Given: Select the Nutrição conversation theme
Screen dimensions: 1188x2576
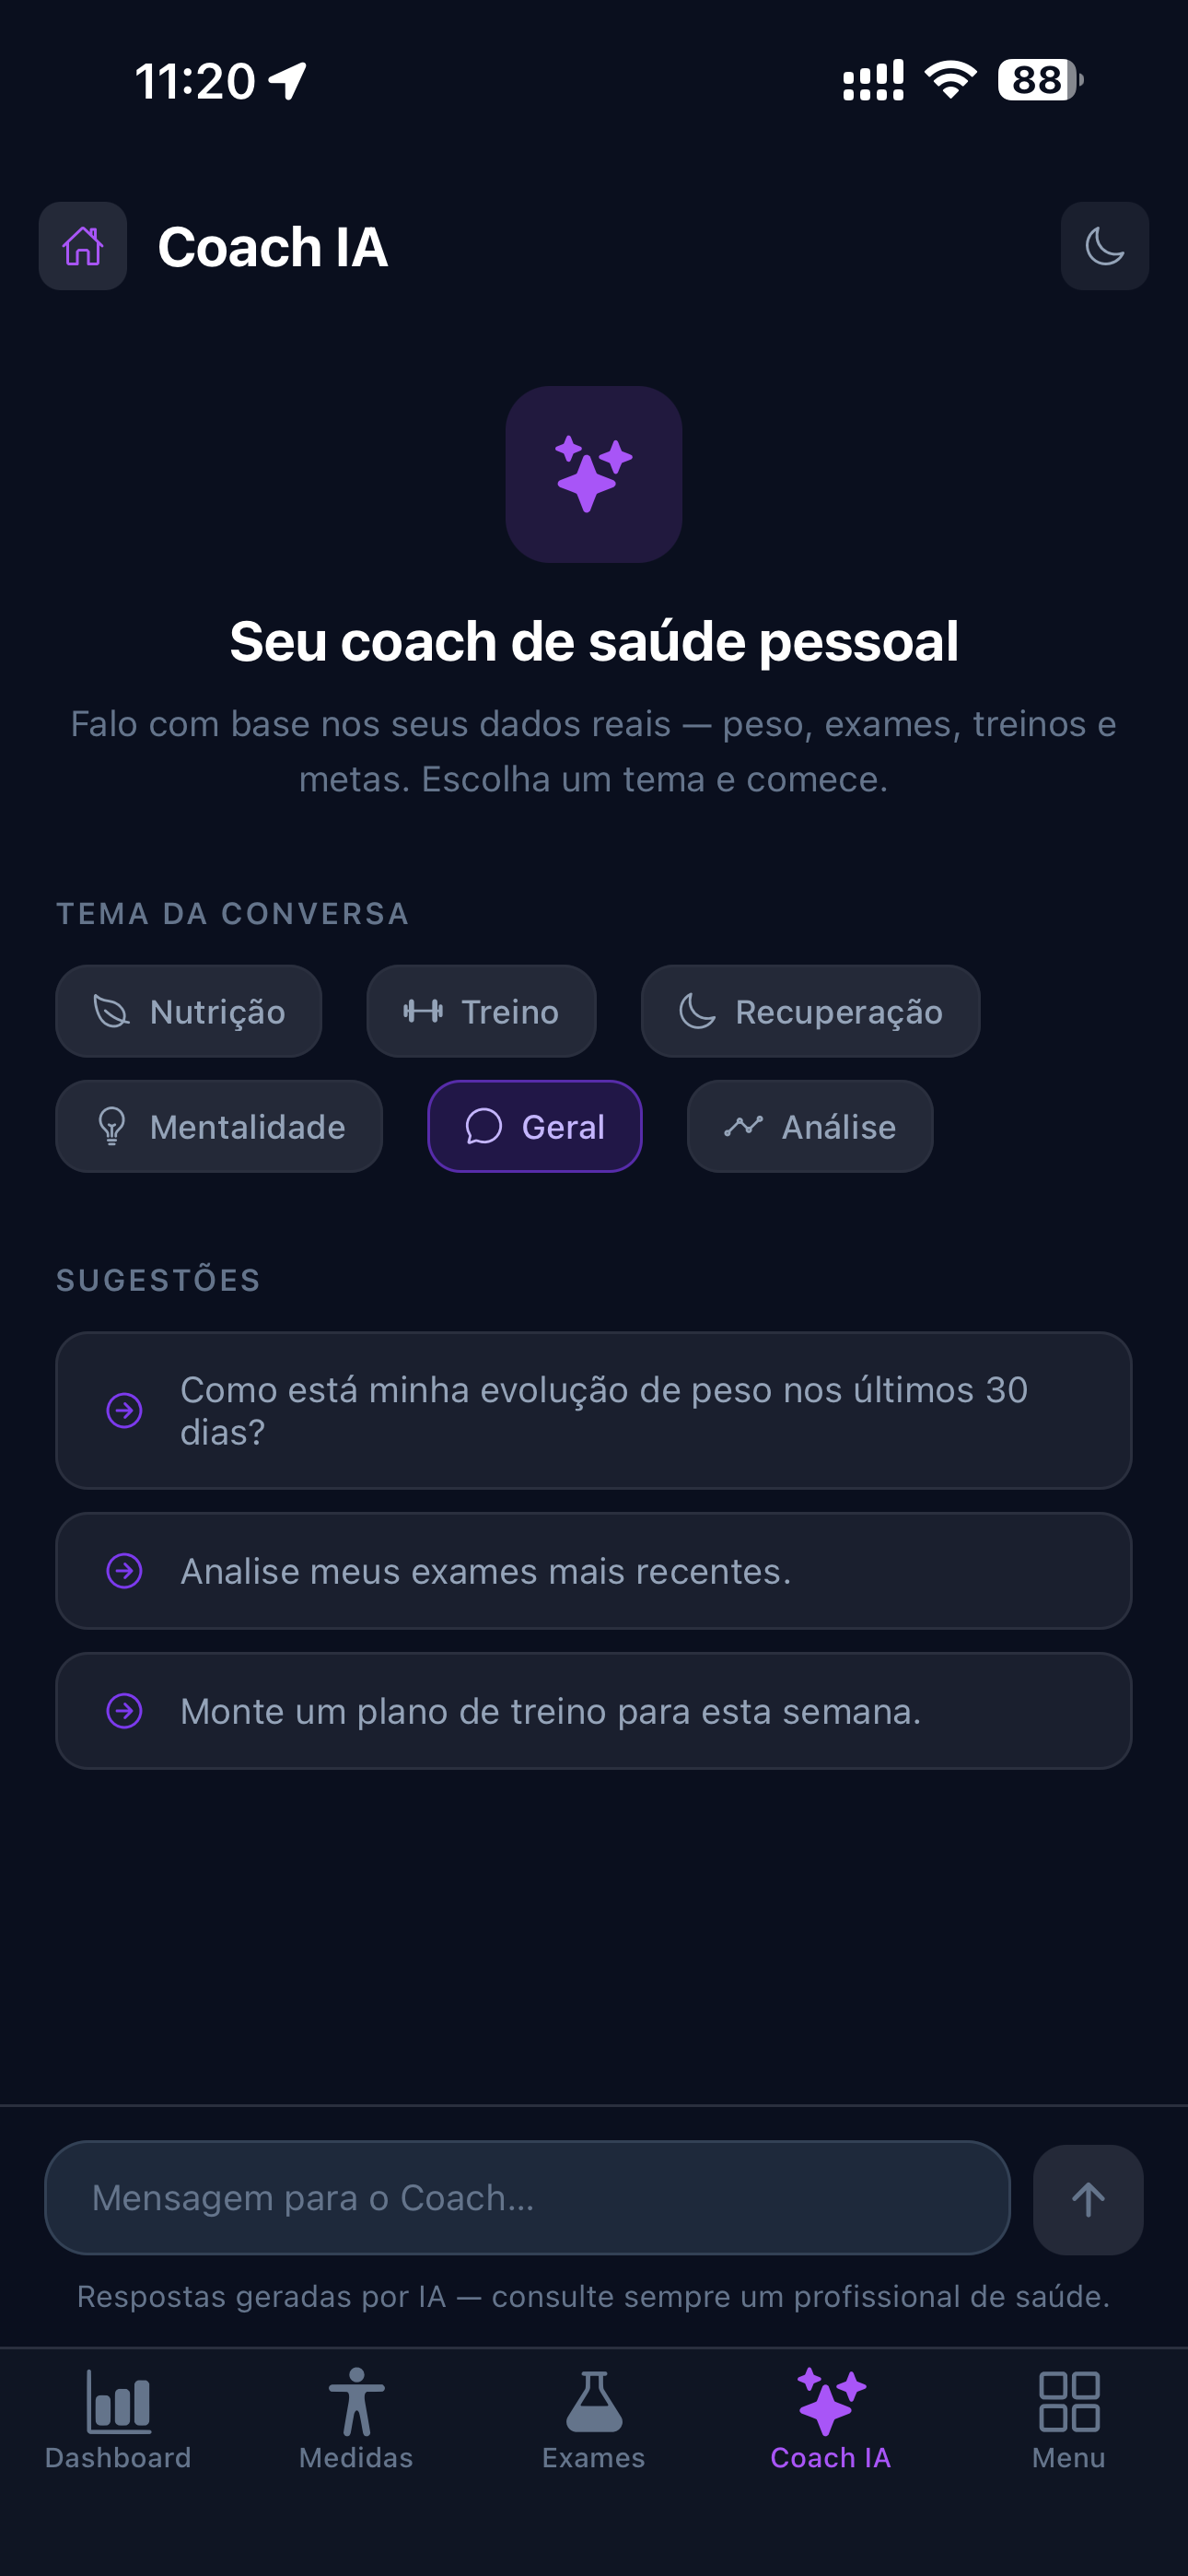Looking at the screenshot, I should pyautogui.click(x=189, y=1011).
